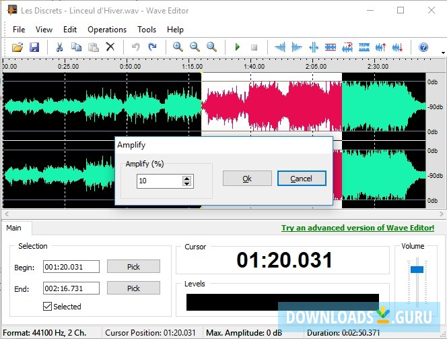Click the Begin time input field
This screenshot has height=339, width=447.
tap(71, 267)
